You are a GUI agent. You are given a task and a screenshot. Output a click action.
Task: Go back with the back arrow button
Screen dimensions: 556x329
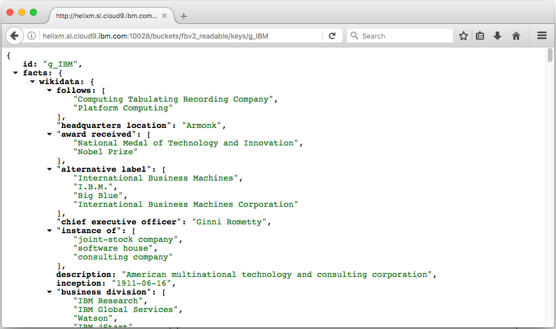(x=14, y=36)
